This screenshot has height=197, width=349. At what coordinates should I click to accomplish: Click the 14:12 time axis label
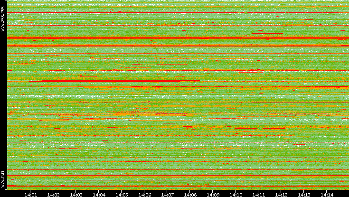point(281,195)
